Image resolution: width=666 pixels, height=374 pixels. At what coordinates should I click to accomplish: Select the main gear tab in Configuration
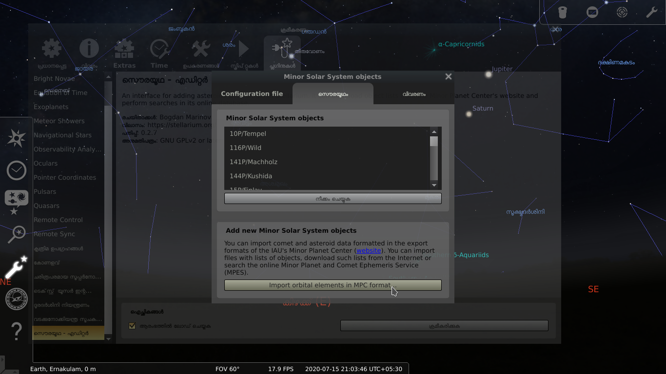[52, 54]
